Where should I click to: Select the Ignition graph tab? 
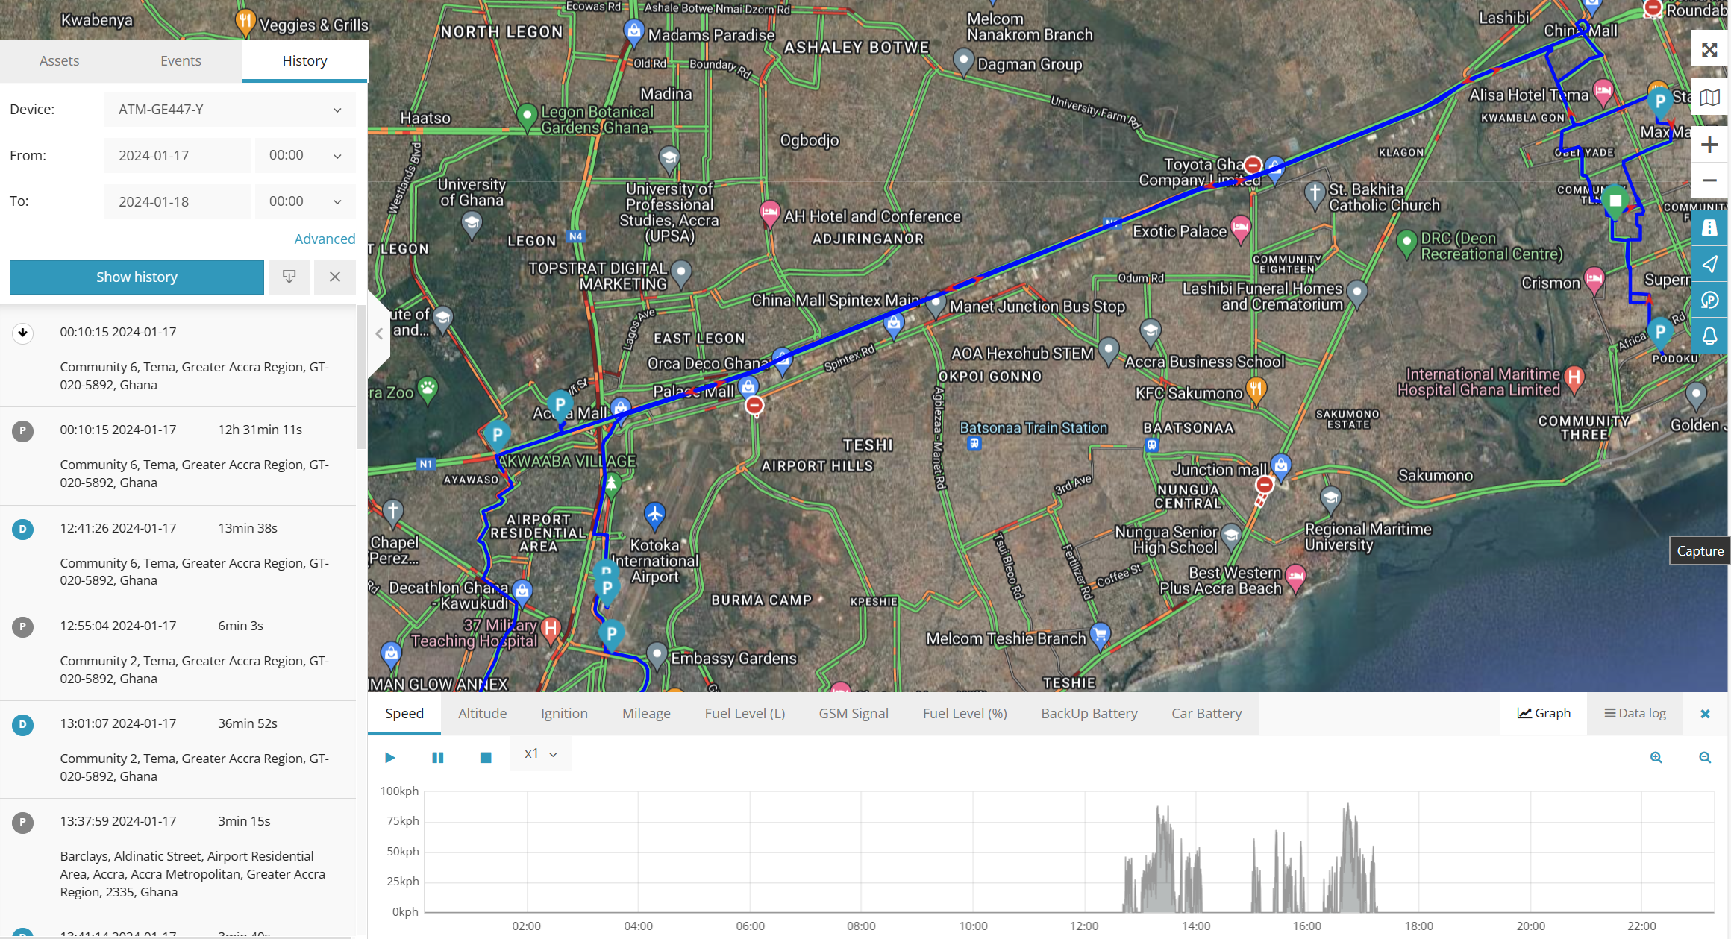tap(564, 714)
